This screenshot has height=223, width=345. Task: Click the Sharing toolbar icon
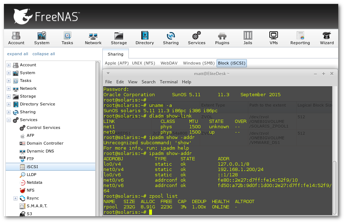coord(171,38)
